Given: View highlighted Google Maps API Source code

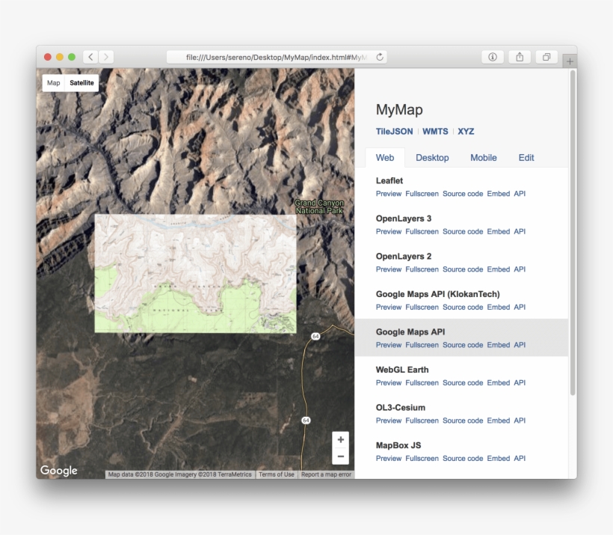Looking at the screenshot, I should [463, 345].
